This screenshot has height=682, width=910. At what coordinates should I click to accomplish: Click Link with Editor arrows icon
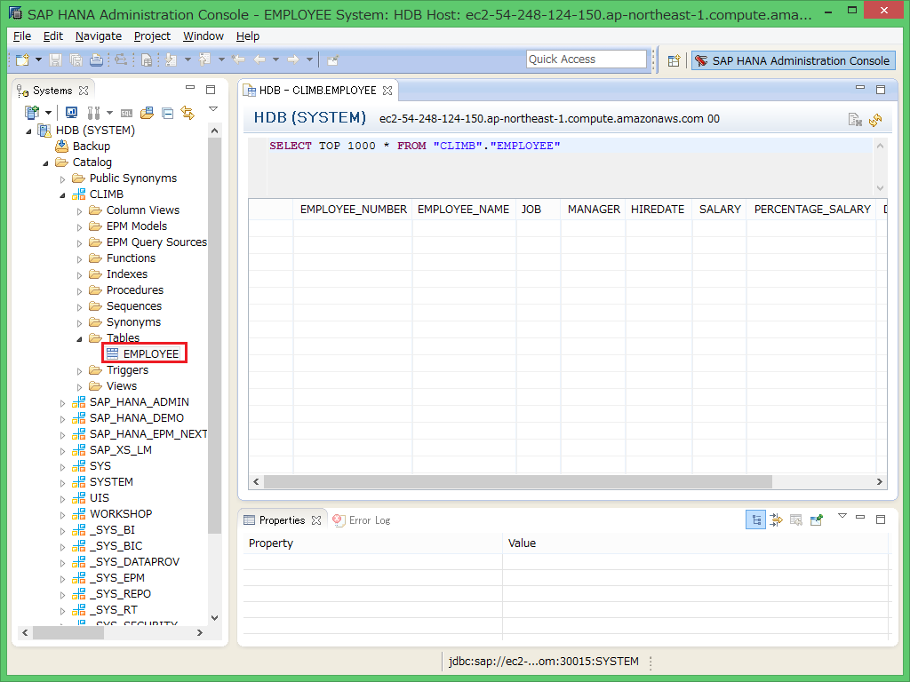[188, 112]
